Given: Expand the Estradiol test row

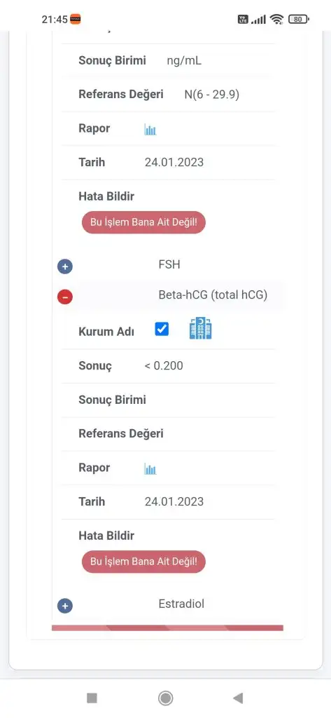Looking at the screenshot, I should (x=65, y=606).
